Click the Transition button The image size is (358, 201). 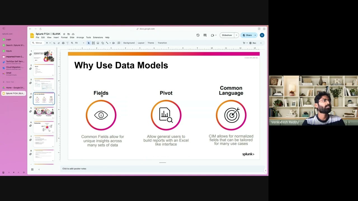coord(162,43)
